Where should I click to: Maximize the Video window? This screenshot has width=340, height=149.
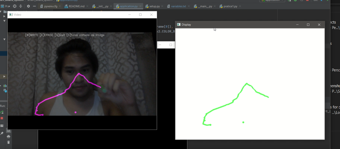point(140,15)
